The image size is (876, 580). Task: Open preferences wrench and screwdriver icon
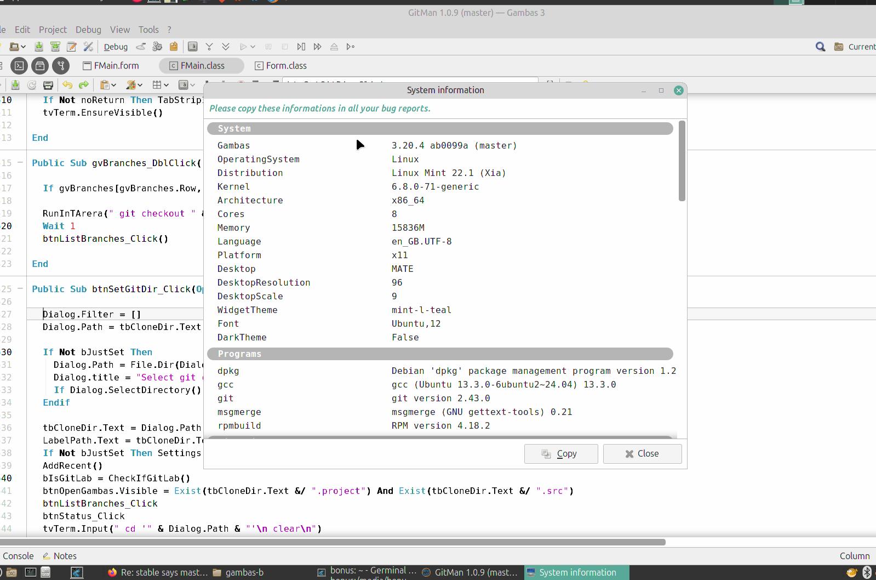coord(88,47)
